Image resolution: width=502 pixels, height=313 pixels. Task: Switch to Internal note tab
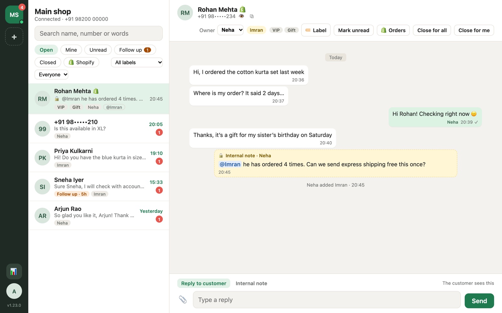(x=251, y=283)
